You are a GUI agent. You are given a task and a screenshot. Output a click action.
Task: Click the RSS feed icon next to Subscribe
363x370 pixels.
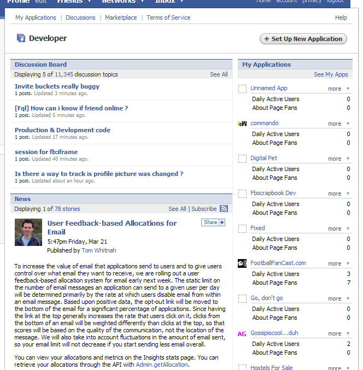tap(224, 209)
